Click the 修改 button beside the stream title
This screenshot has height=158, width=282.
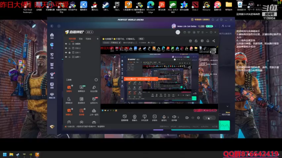point(141,39)
